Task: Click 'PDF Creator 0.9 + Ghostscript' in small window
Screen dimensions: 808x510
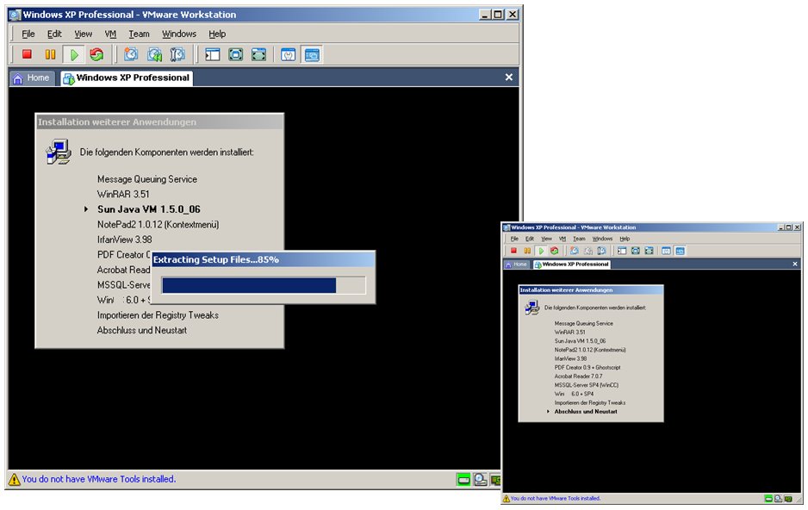Action: point(587,368)
